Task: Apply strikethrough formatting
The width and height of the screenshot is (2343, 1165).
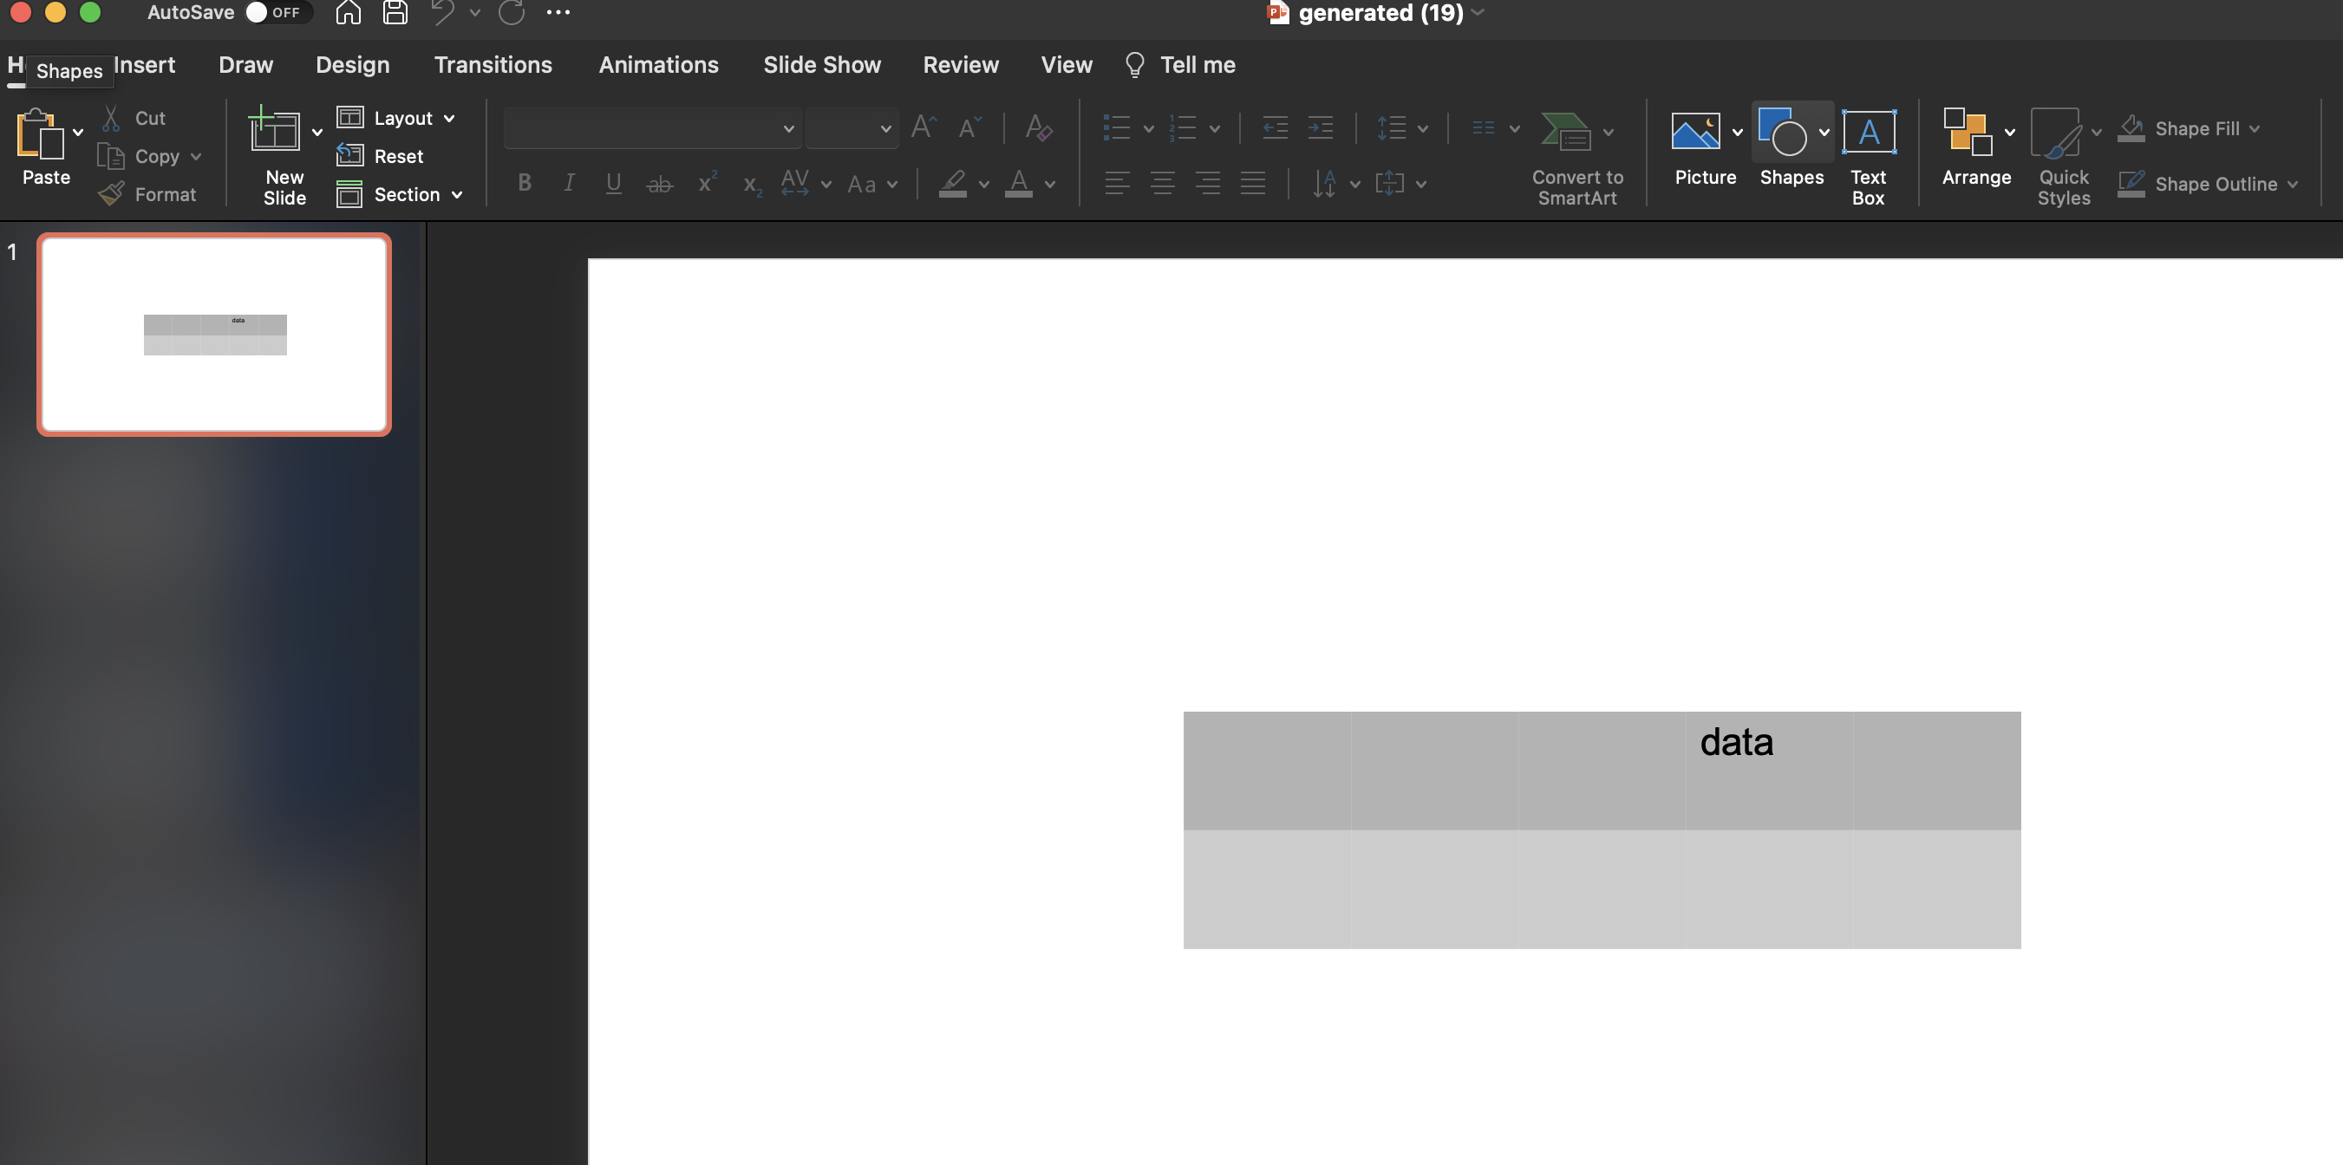Action: (x=661, y=183)
